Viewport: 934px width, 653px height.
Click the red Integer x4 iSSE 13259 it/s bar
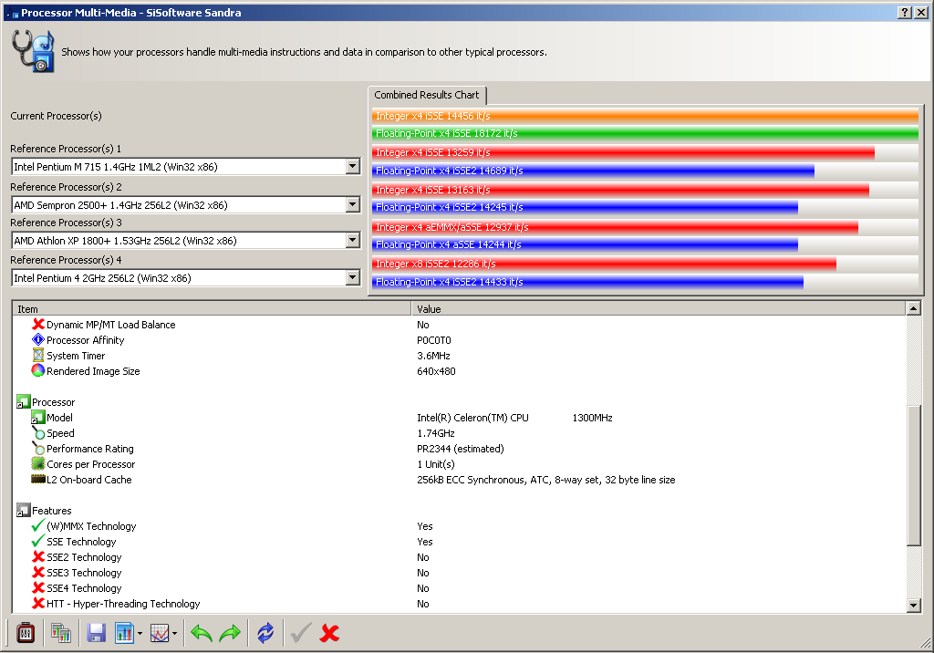(623, 152)
